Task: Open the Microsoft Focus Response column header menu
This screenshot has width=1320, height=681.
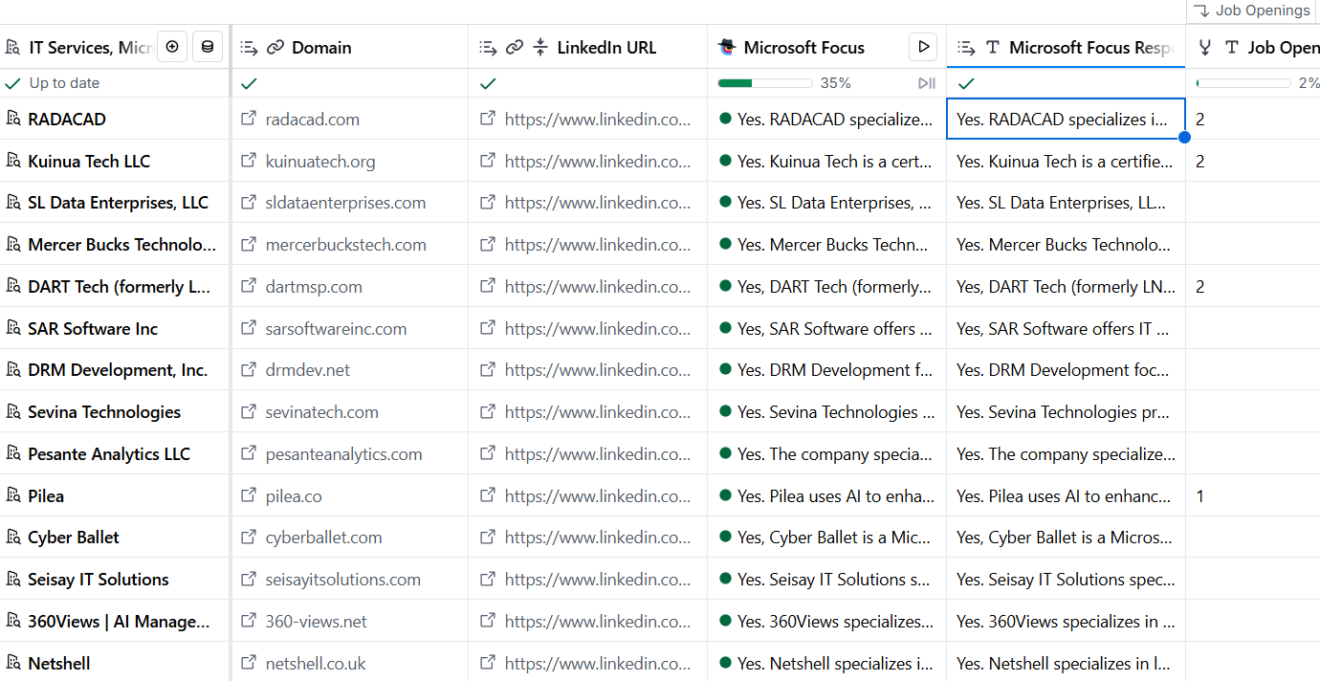Action: click(x=1066, y=47)
